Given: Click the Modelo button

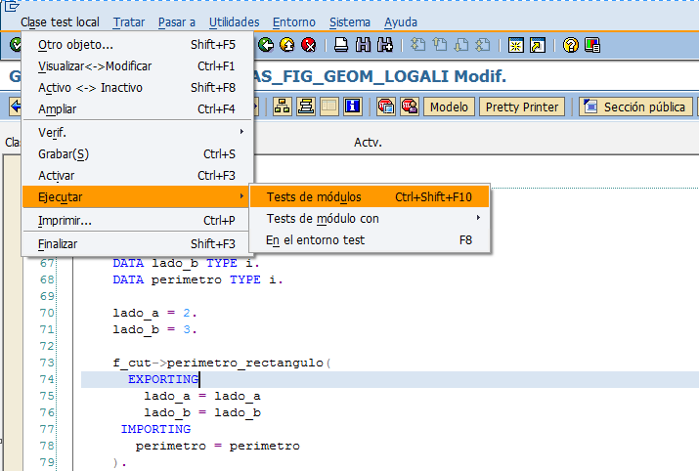Looking at the screenshot, I should pos(449,107).
